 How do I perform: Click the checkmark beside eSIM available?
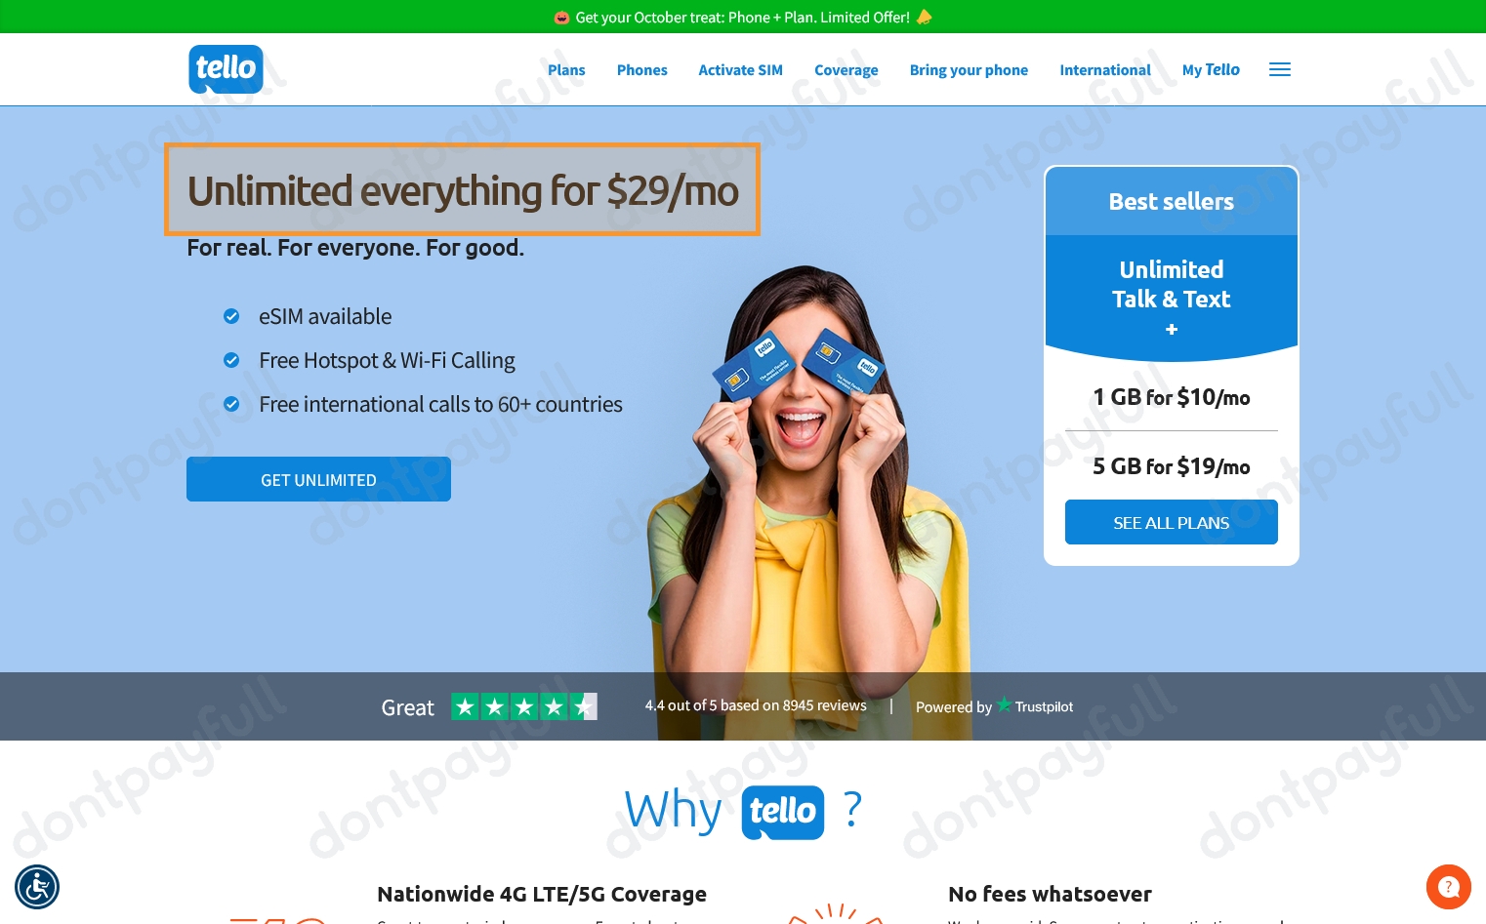tap(231, 316)
